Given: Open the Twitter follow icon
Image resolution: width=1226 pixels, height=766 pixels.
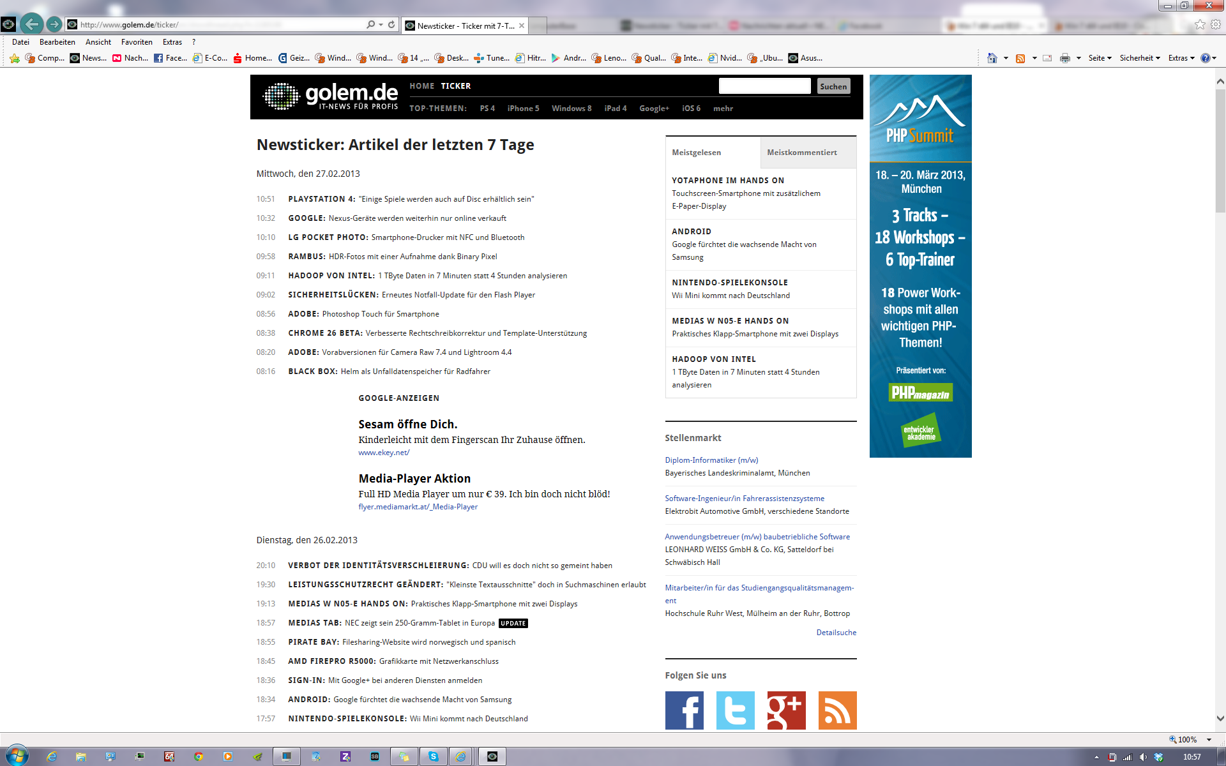Looking at the screenshot, I should [x=735, y=710].
